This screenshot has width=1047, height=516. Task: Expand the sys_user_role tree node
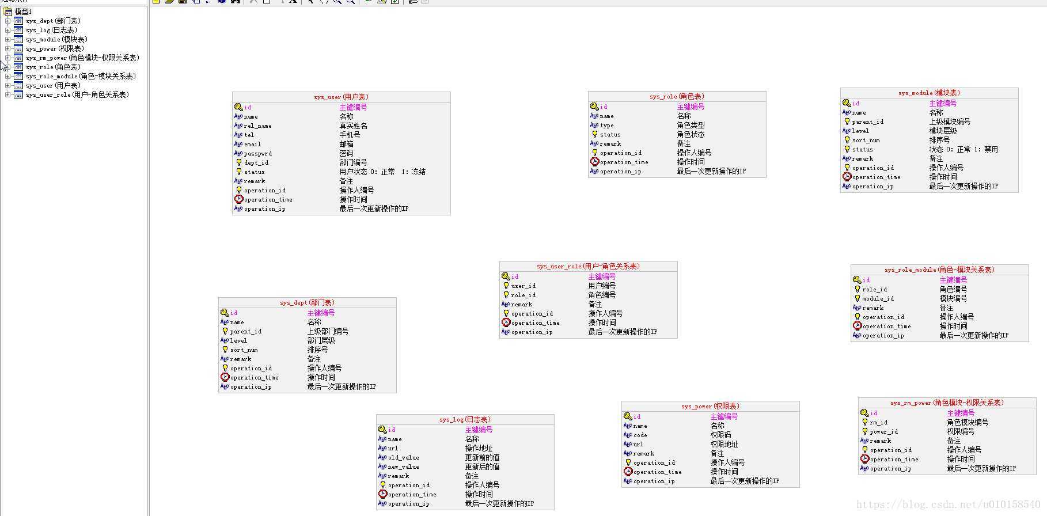tap(8, 94)
